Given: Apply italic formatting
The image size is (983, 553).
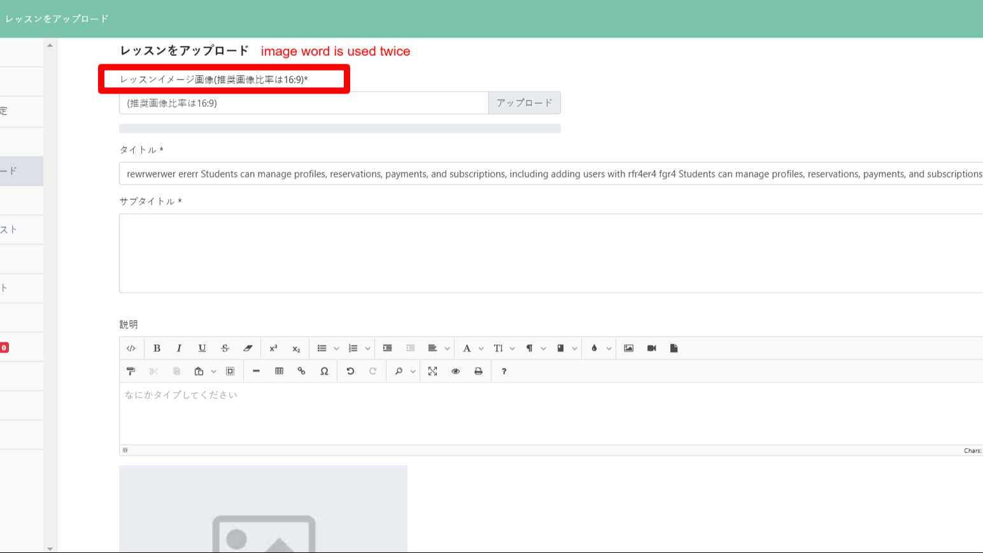Looking at the screenshot, I should [179, 348].
